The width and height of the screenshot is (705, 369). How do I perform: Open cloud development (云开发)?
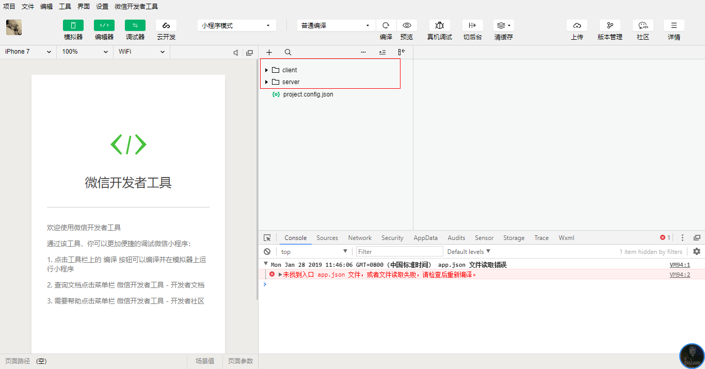pos(166,25)
